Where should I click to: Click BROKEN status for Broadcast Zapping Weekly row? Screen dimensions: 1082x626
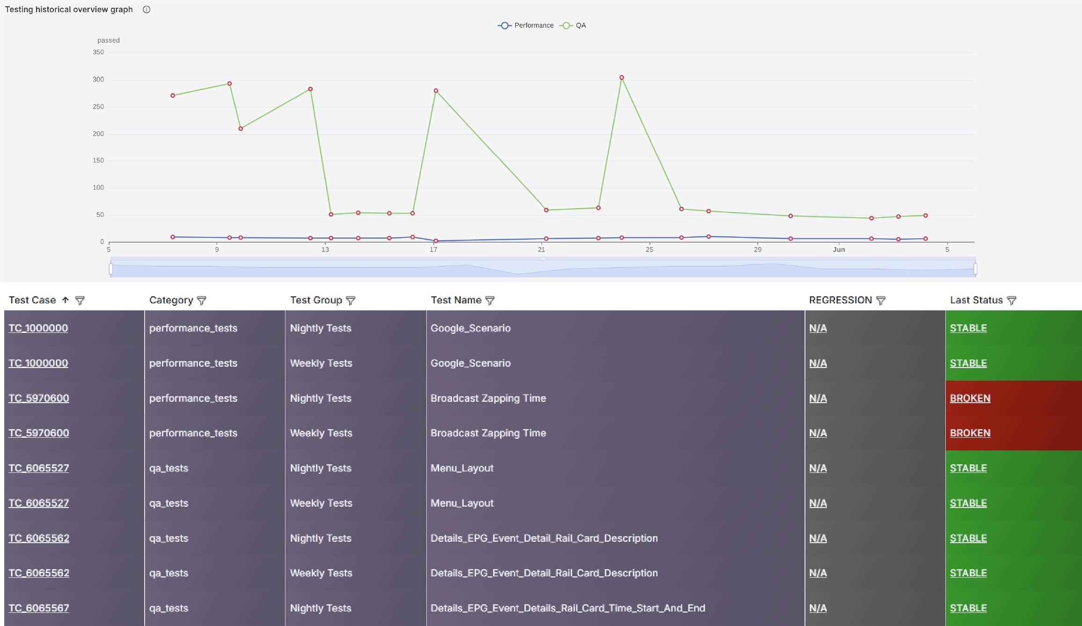click(970, 433)
